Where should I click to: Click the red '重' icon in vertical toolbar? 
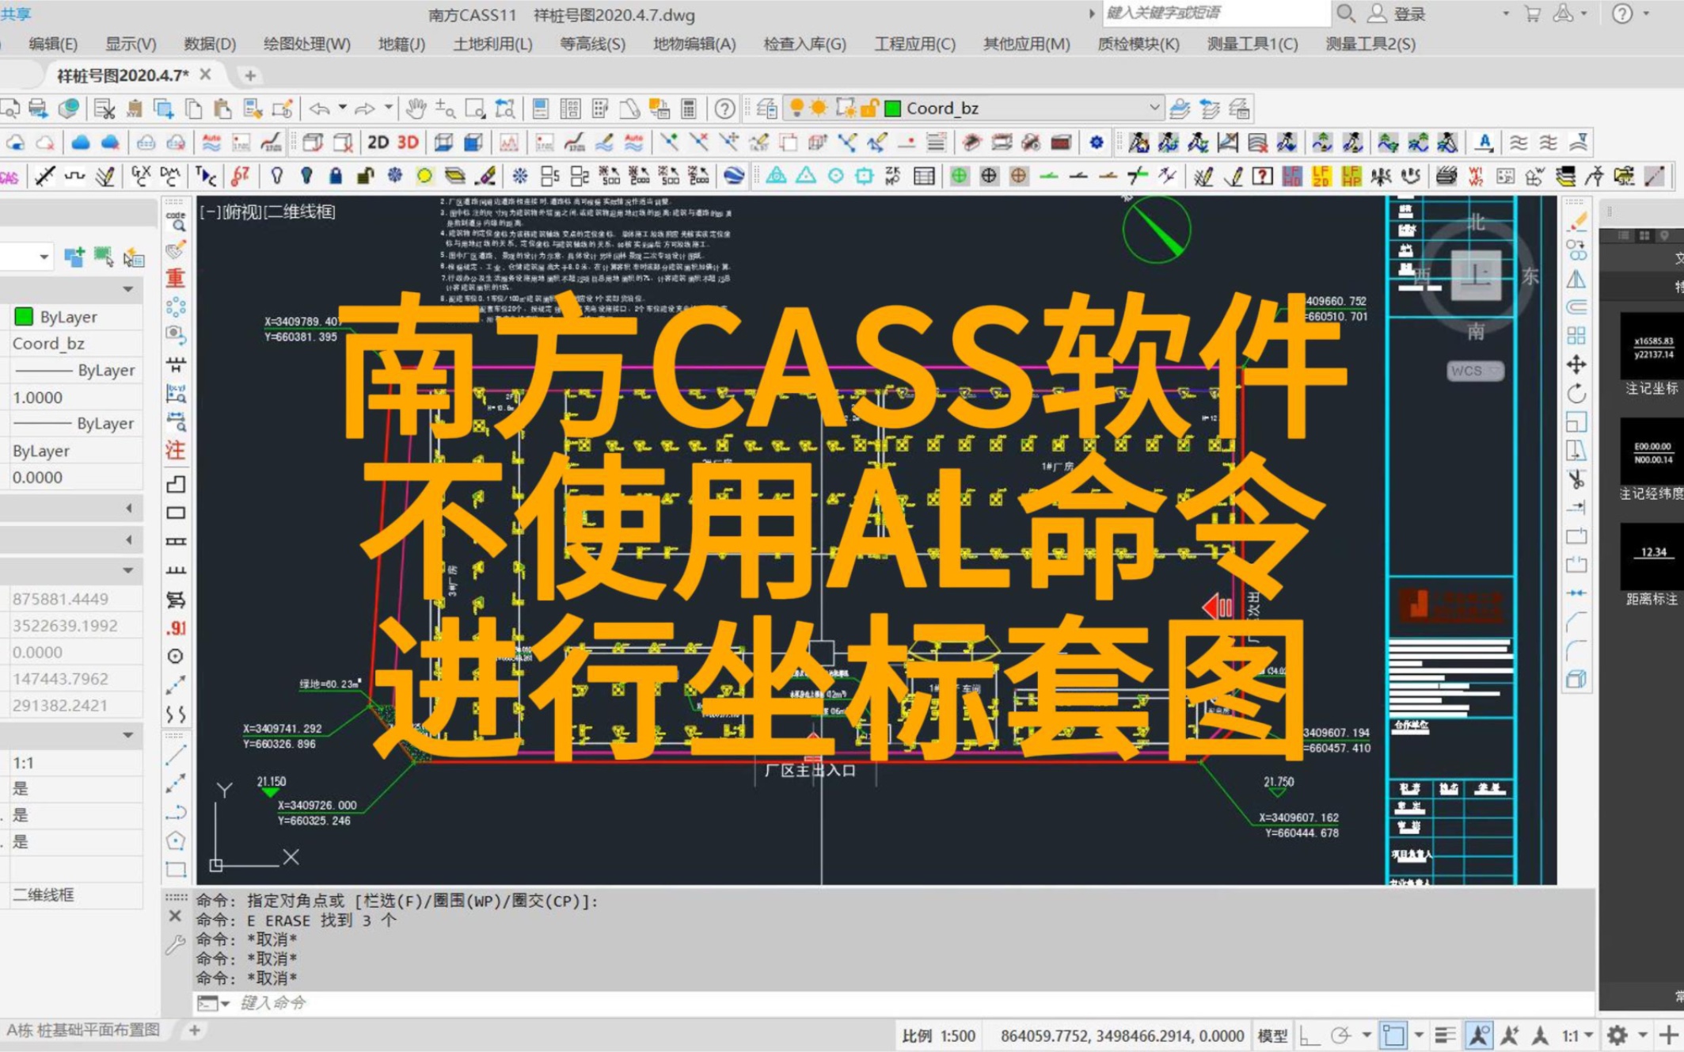click(x=176, y=278)
